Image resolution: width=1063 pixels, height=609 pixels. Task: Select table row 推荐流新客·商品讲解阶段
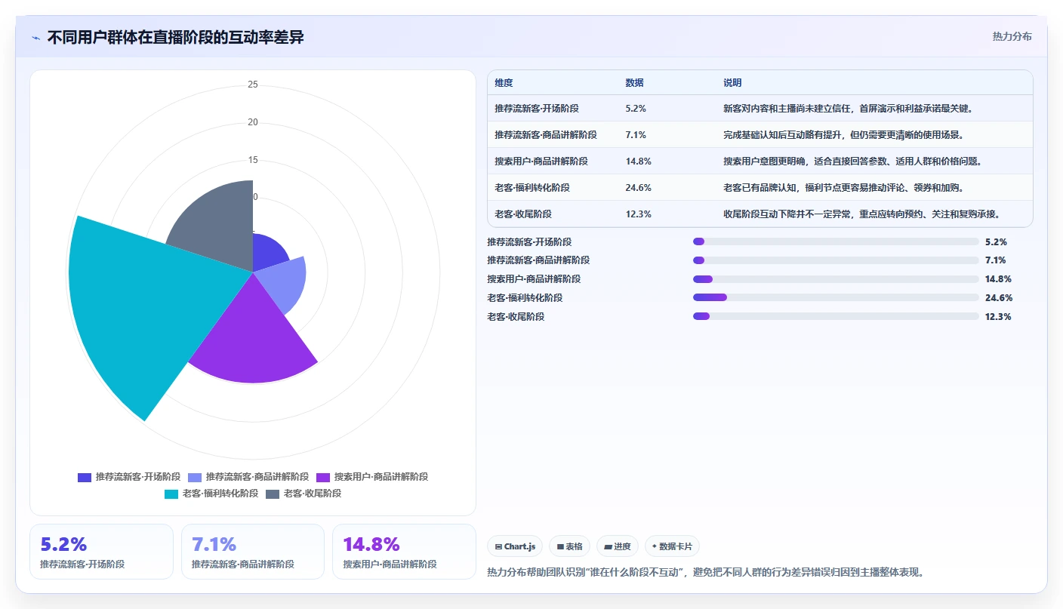(760, 135)
